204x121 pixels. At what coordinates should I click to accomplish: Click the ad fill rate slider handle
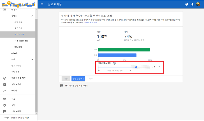136,67
